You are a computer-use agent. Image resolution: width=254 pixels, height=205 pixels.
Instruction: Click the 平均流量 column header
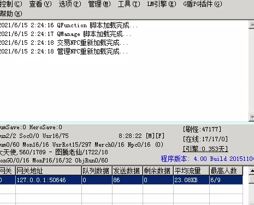pos(191,171)
